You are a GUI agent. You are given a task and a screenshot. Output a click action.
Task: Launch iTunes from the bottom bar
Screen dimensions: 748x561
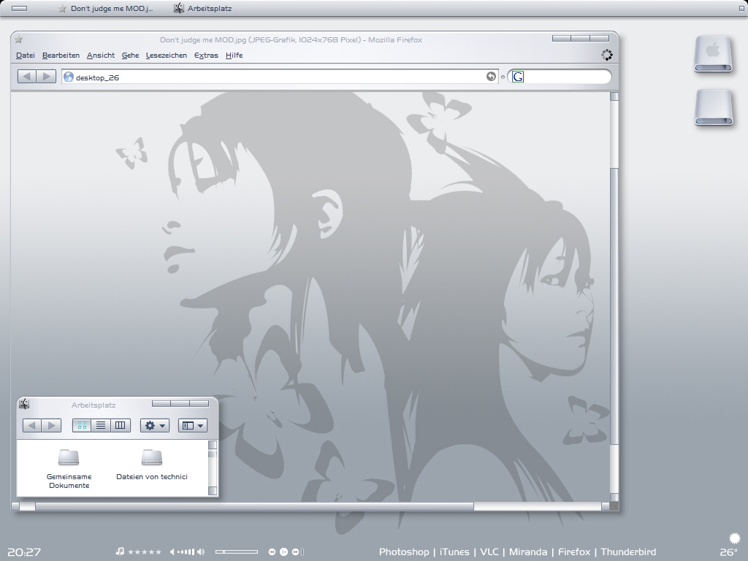coord(454,552)
